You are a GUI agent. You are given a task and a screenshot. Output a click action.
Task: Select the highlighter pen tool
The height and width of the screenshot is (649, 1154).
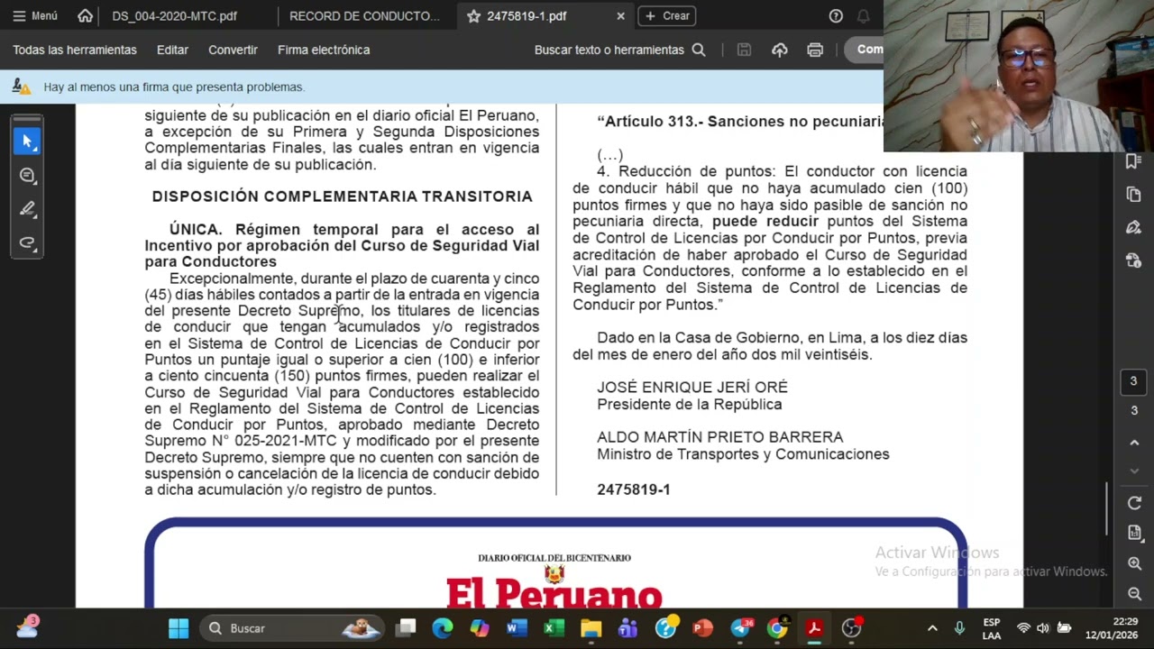tap(27, 209)
